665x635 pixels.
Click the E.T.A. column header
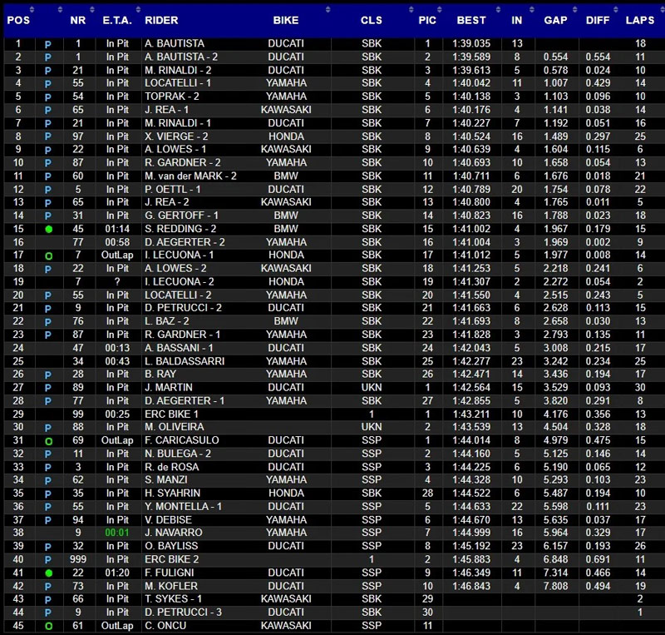click(117, 20)
